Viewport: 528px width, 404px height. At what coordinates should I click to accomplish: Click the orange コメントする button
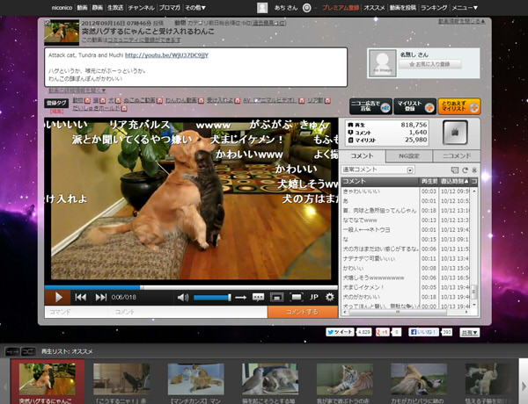303,312
